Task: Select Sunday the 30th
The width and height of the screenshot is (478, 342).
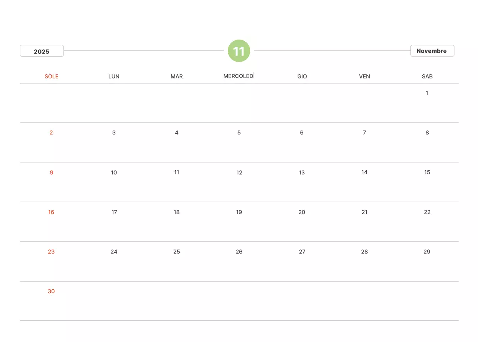Action: coord(51,291)
